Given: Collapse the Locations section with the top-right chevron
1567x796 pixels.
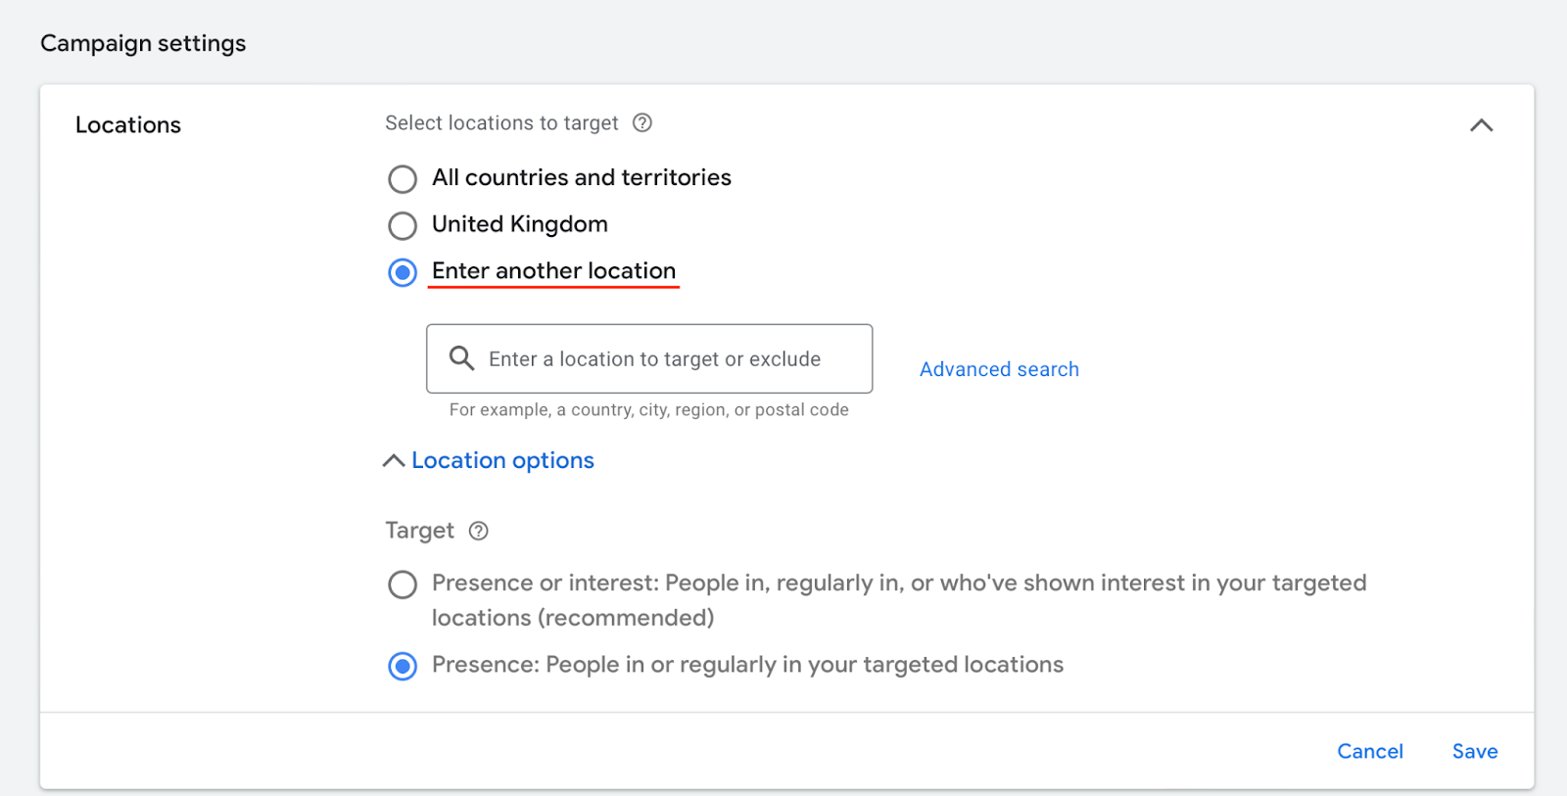Looking at the screenshot, I should [1481, 125].
